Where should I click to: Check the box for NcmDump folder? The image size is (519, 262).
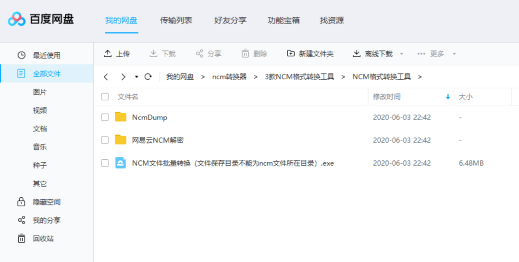pos(105,117)
